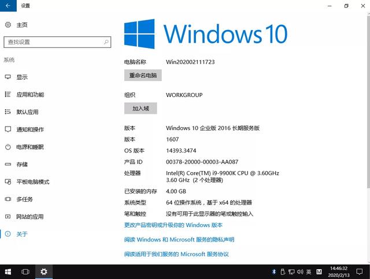Click the WORKGROUP organization value
Viewport: 370px width, 279px height.
(184, 95)
